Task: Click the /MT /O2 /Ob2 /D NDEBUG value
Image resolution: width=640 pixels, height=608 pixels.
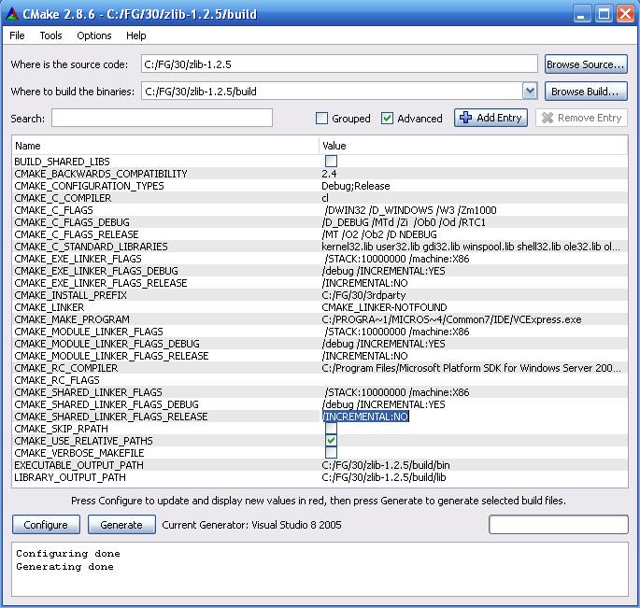Action: (379, 234)
